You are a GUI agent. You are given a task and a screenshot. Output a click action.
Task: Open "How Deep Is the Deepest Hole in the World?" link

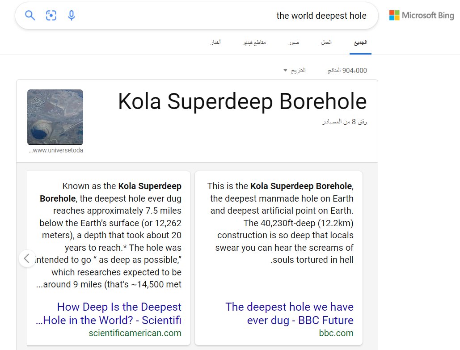[108, 313]
